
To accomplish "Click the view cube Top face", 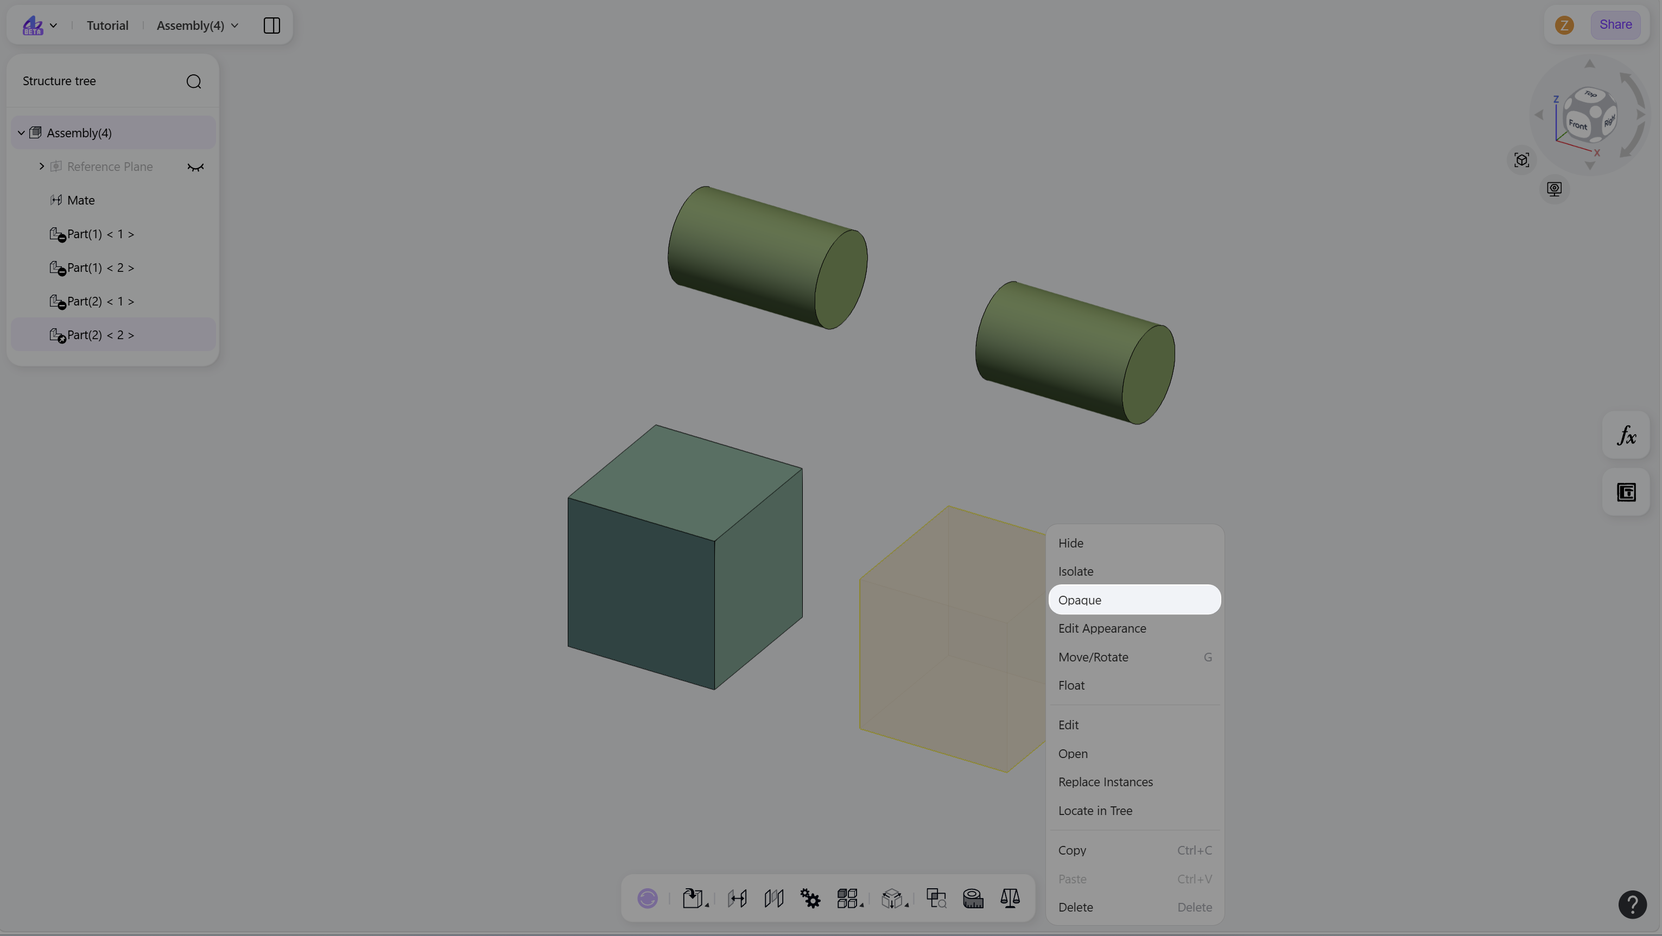I will pyautogui.click(x=1590, y=94).
